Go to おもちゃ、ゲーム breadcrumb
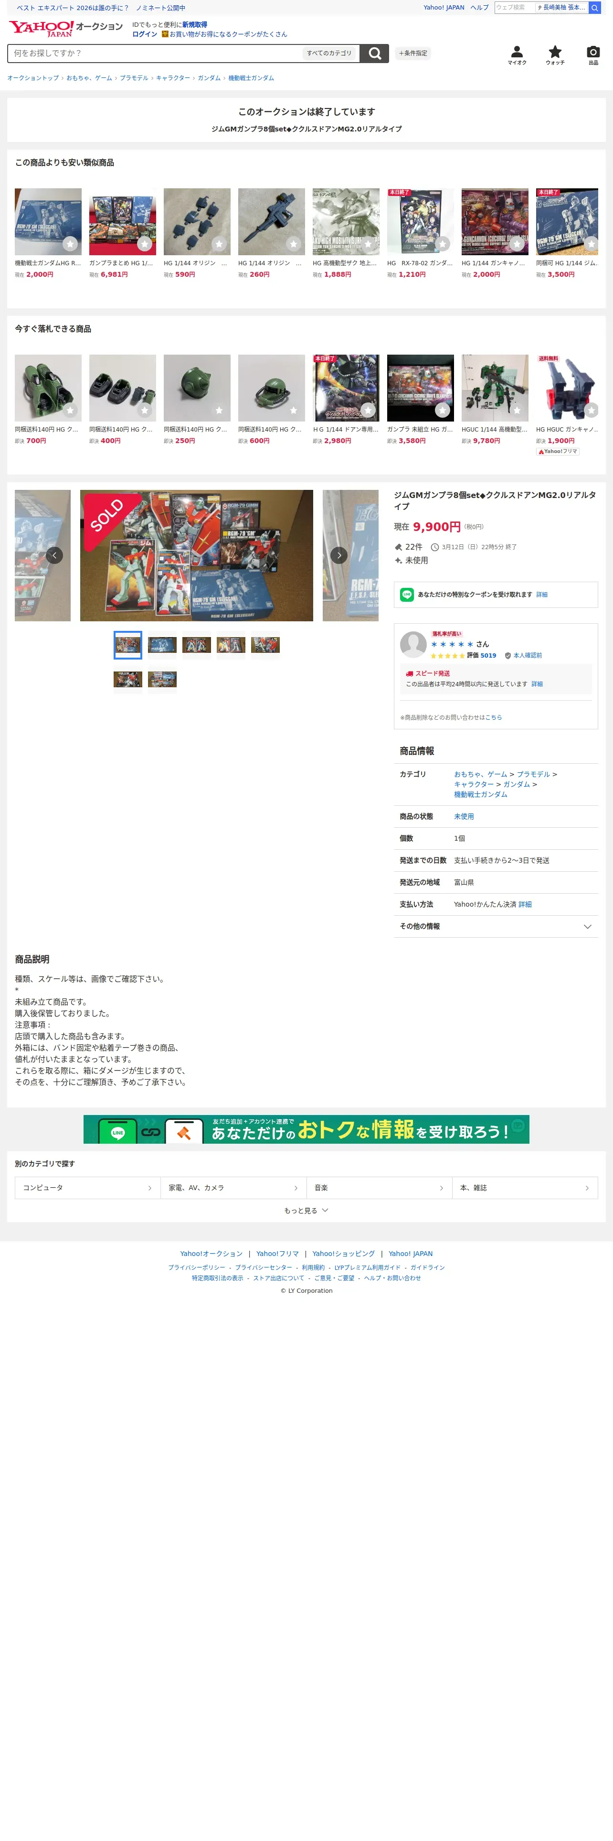This screenshot has width=613, height=1841. pos(89,78)
